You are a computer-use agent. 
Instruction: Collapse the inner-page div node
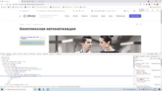point(3,65)
